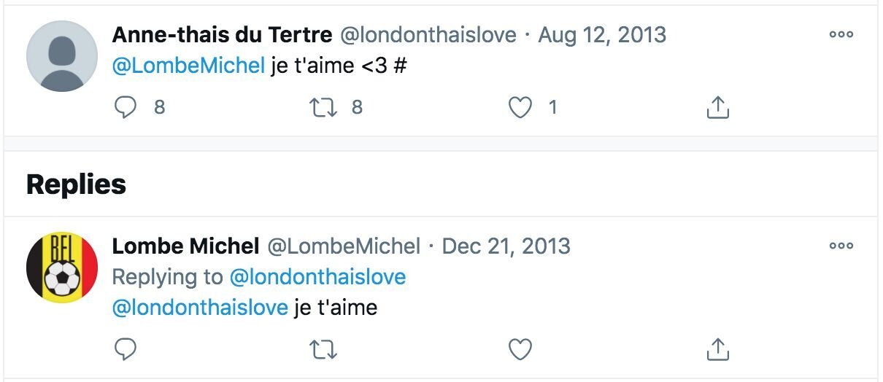Open more options on Lombe Michel's reply
The image size is (883, 382).
841,246
